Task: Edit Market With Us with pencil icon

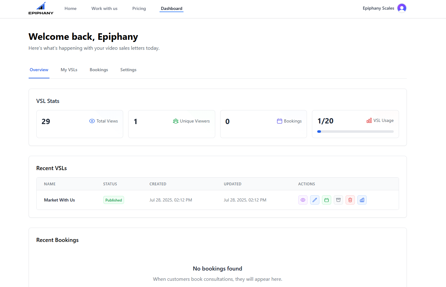Action: (x=315, y=200)
